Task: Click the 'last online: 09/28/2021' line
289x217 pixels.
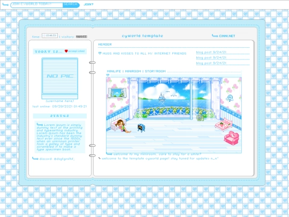Action: tap(59, 107)
